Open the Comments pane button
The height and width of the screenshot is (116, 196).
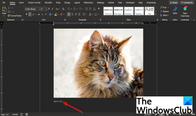tap(187, 3)
